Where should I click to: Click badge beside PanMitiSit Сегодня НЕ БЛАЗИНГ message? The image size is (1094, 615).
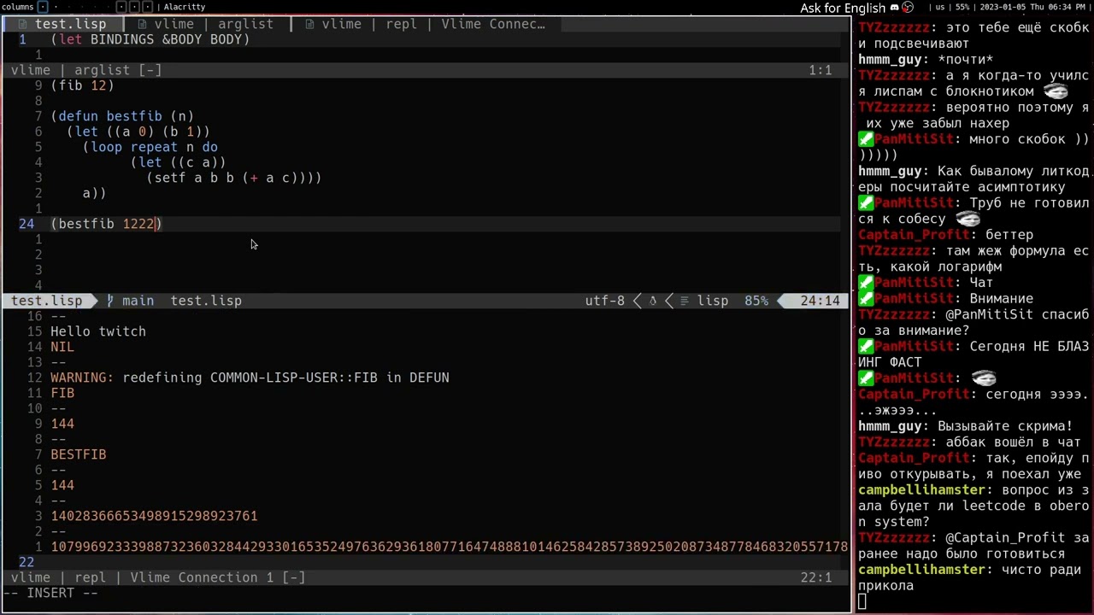[866, 347]
